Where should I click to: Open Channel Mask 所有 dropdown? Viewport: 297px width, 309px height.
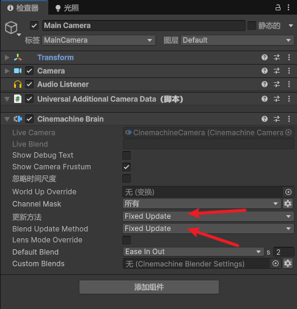(x=202, y=204)
